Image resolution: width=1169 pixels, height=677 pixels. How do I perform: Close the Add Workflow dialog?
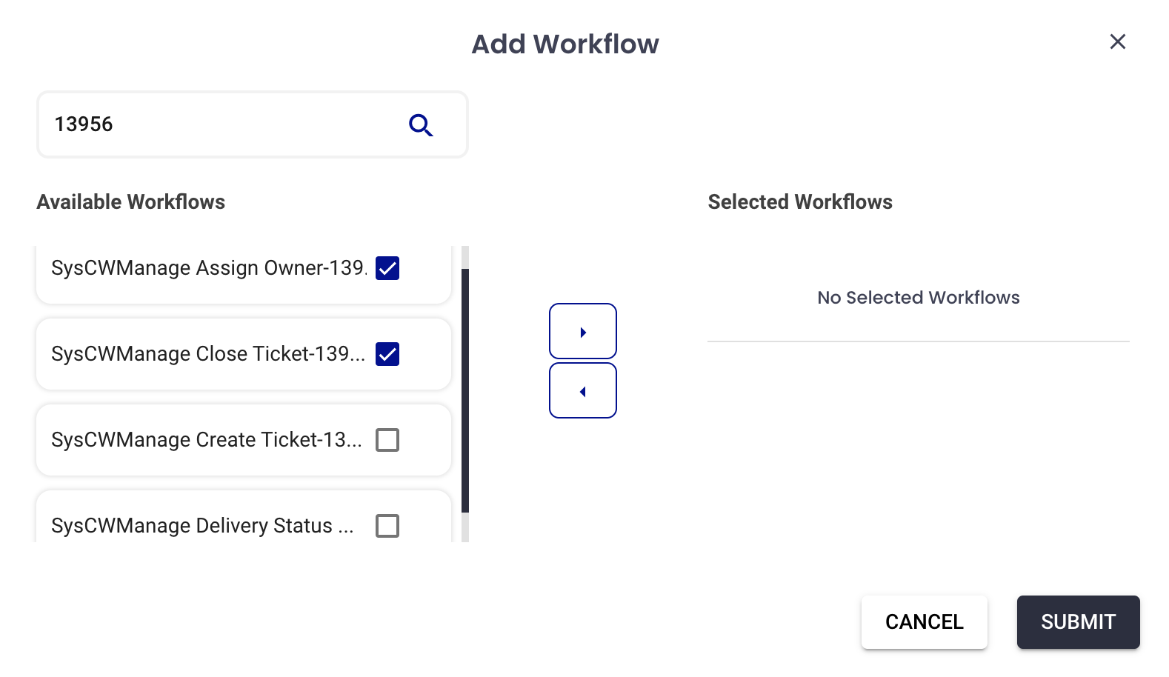pos(1117,41)
